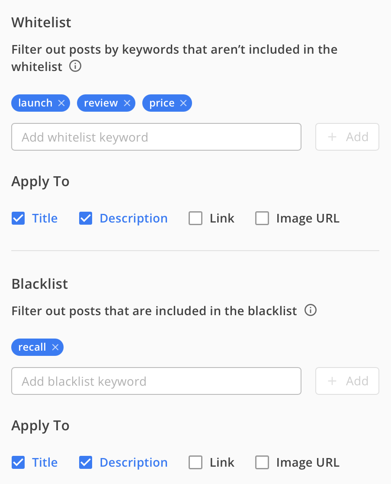Remove the price whitelist keyword tag

[183, 103]
